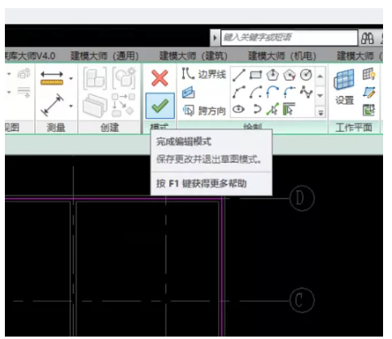This screenshot has width=392, height=339.
Task: Choose the Start-End-Radius Arc tool
Action: point(239,93)
